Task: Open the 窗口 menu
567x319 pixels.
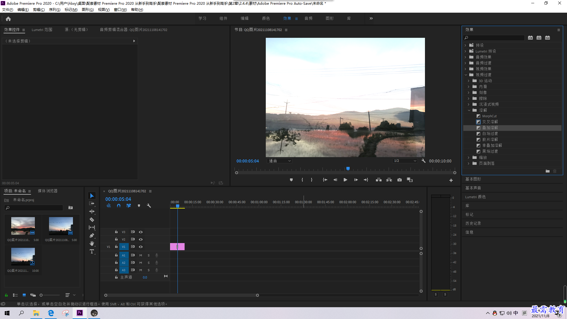Action: (120, 10)
